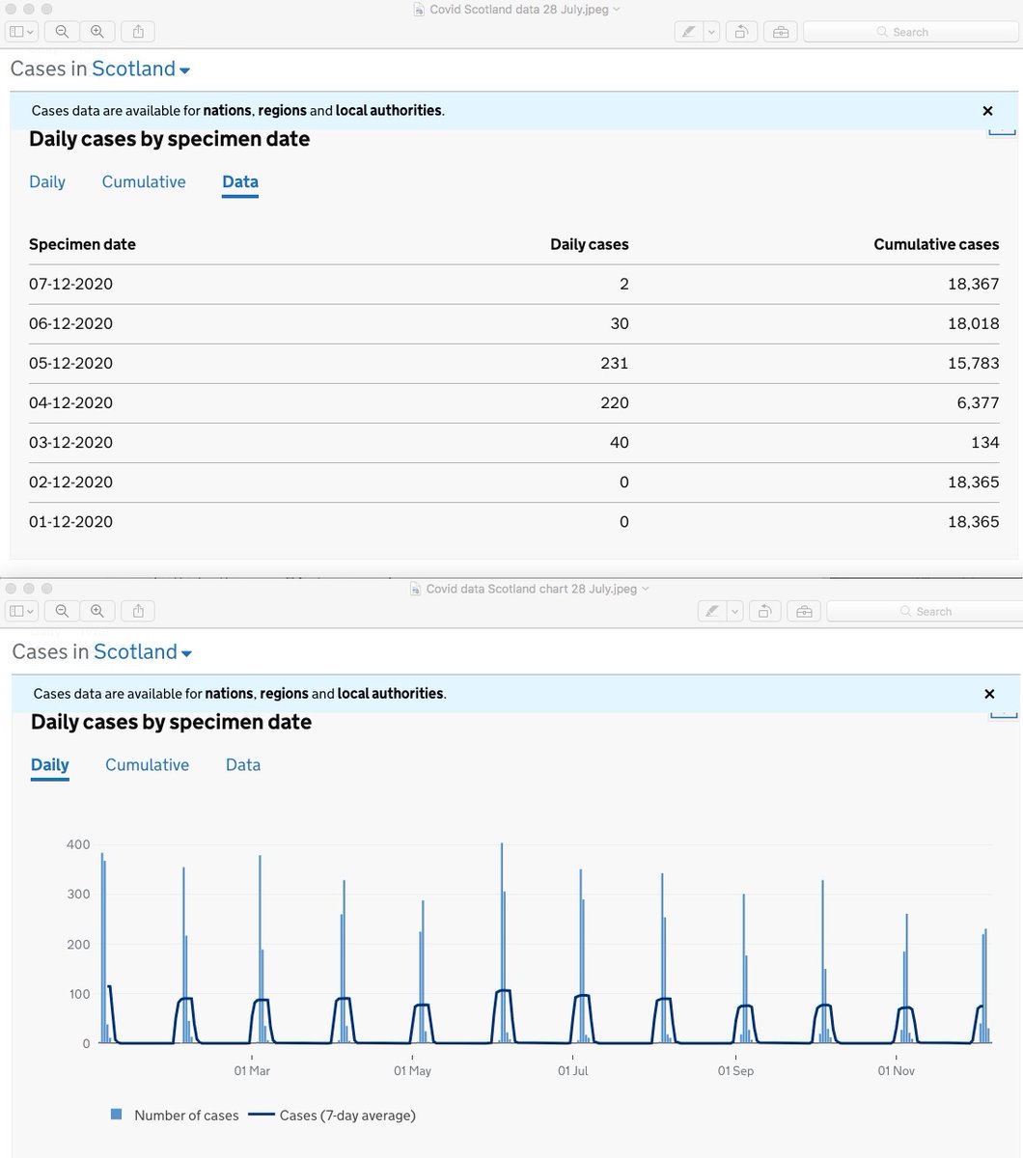Switch to Cumulative tab in upper panel

[144, 181]
